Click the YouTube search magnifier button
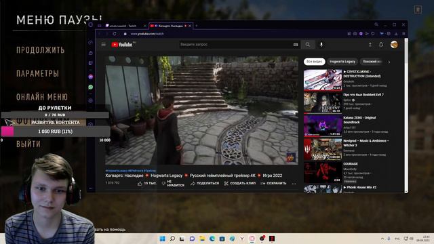The height and width of the screenshot is (244, 434). [307, 45]
